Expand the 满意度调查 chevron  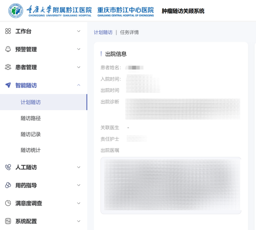pyautogui.click(x=79, y=203)
